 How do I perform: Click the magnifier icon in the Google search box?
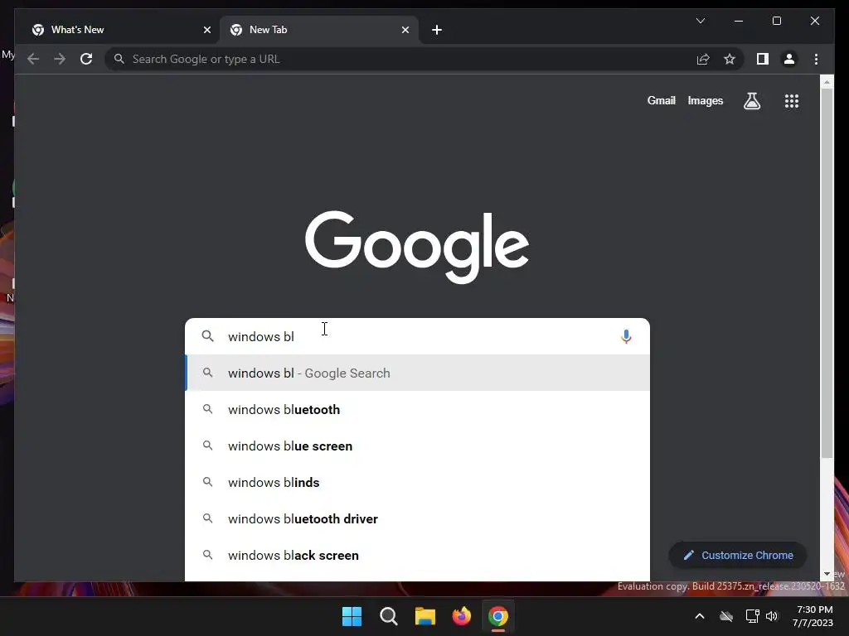207,336
